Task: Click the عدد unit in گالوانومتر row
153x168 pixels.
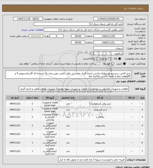Action: pyautogui.click(x=68, y=151)
